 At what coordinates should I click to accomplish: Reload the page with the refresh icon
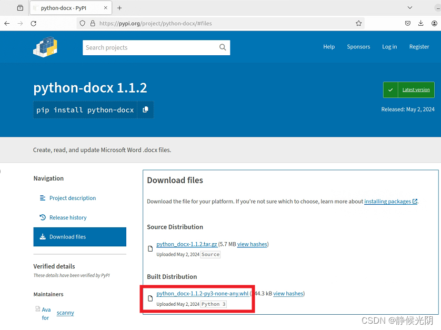point(34,23)
